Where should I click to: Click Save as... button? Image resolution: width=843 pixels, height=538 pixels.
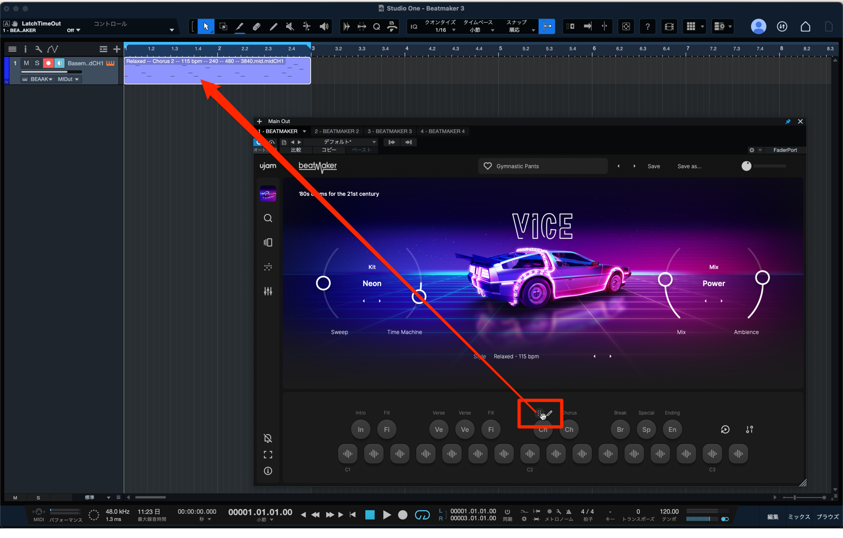tap(689, 166)
